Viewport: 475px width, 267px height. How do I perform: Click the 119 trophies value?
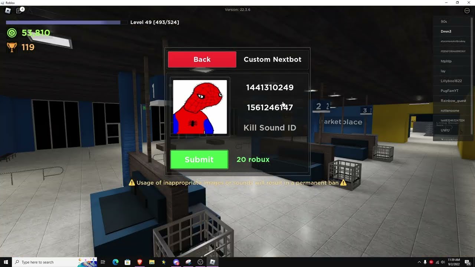point(28,47)
